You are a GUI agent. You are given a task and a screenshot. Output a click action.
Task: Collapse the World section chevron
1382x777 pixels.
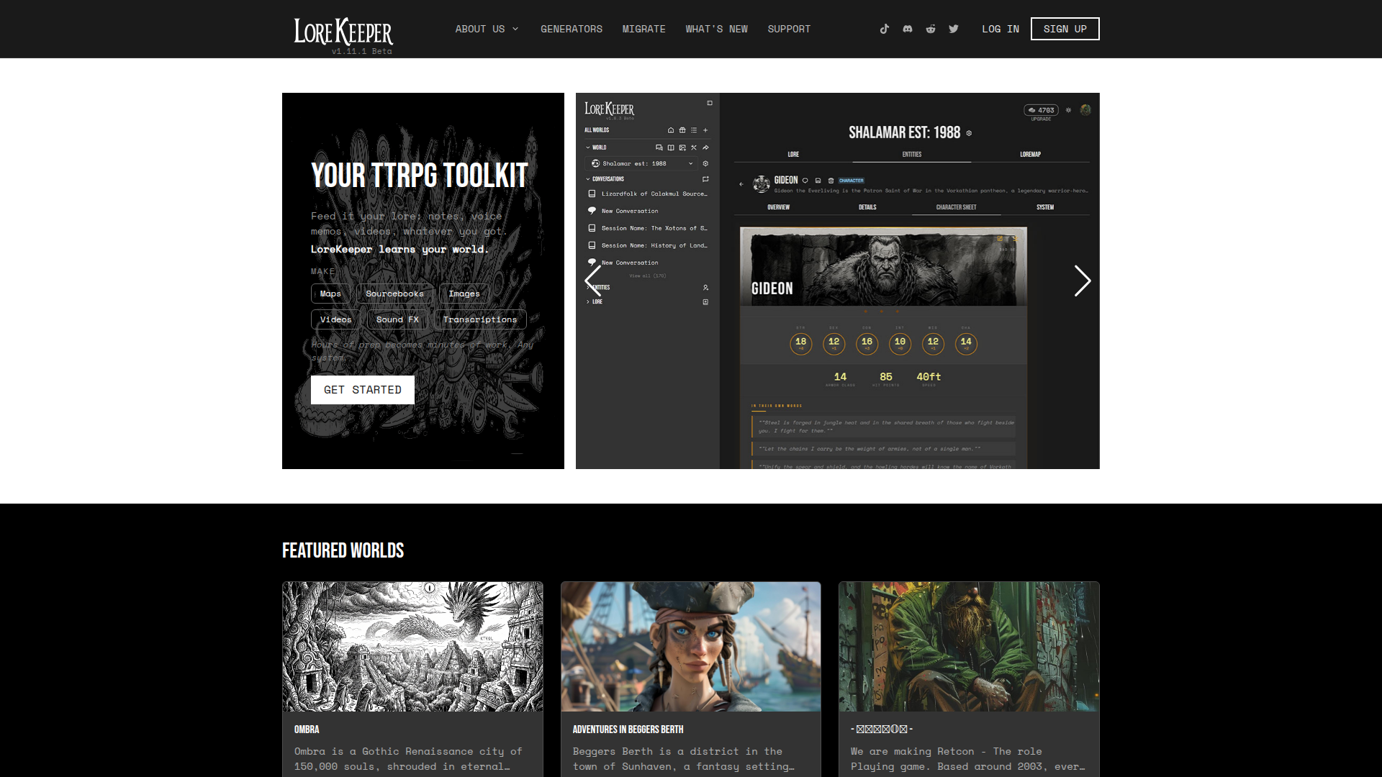pos(588,147)
